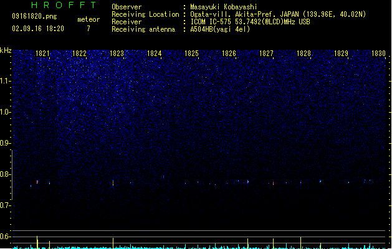Click the red echo at the 1827 mark
392x249 pixels.
tap(273, 183)
